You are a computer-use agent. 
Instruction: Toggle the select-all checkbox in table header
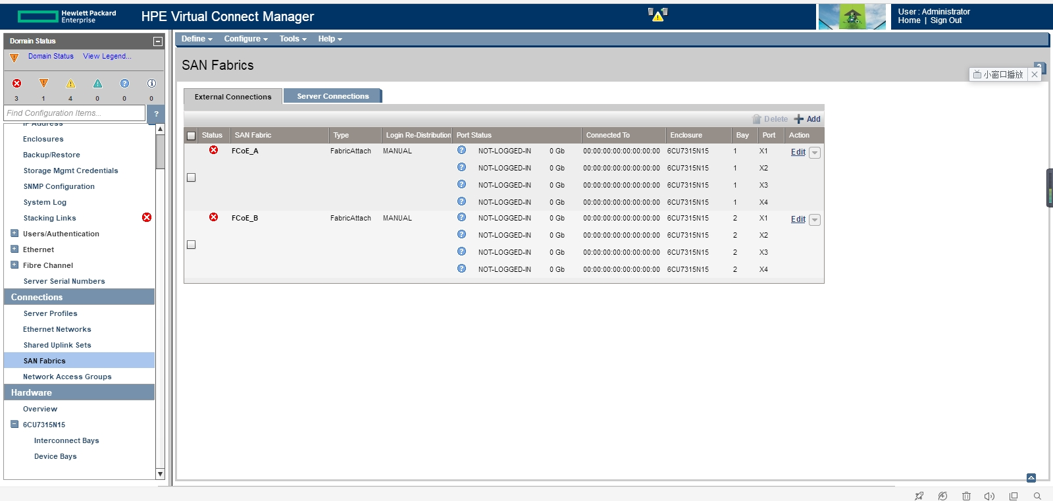tap(192, 136)
